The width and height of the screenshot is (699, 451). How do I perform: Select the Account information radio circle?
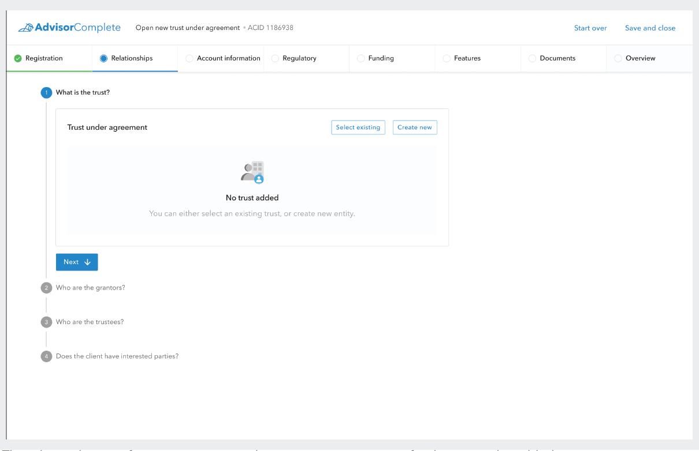point(189,58)
